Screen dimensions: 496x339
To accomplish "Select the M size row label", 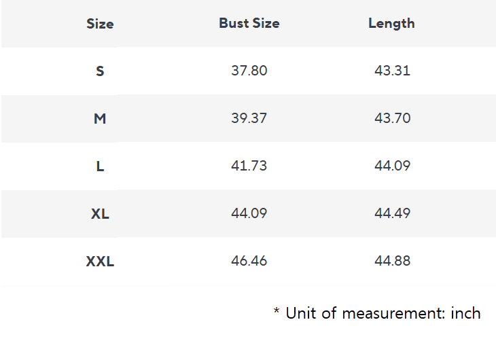I will coord(100,118).
